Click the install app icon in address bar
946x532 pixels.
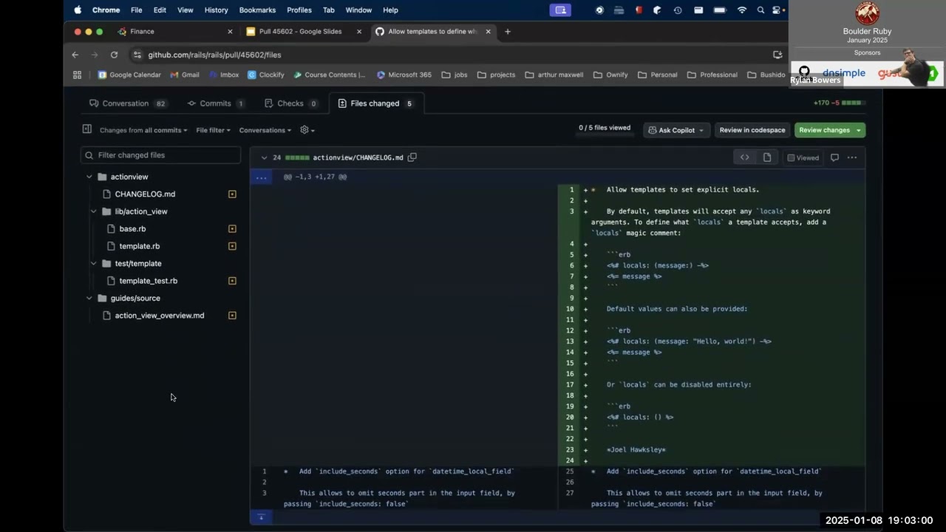(x=777, y=55)
